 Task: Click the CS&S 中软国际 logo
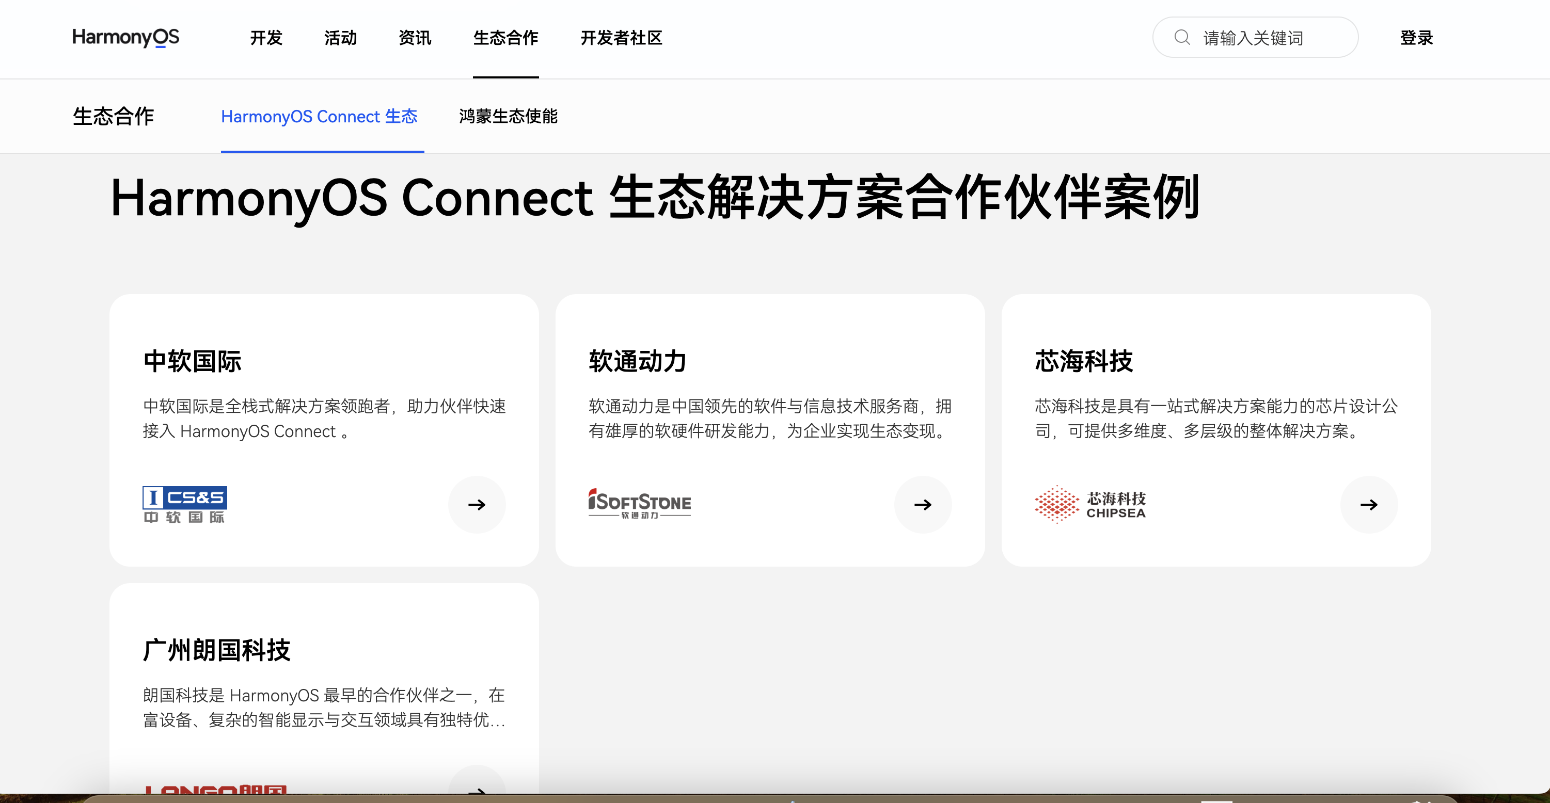(183, 504)
